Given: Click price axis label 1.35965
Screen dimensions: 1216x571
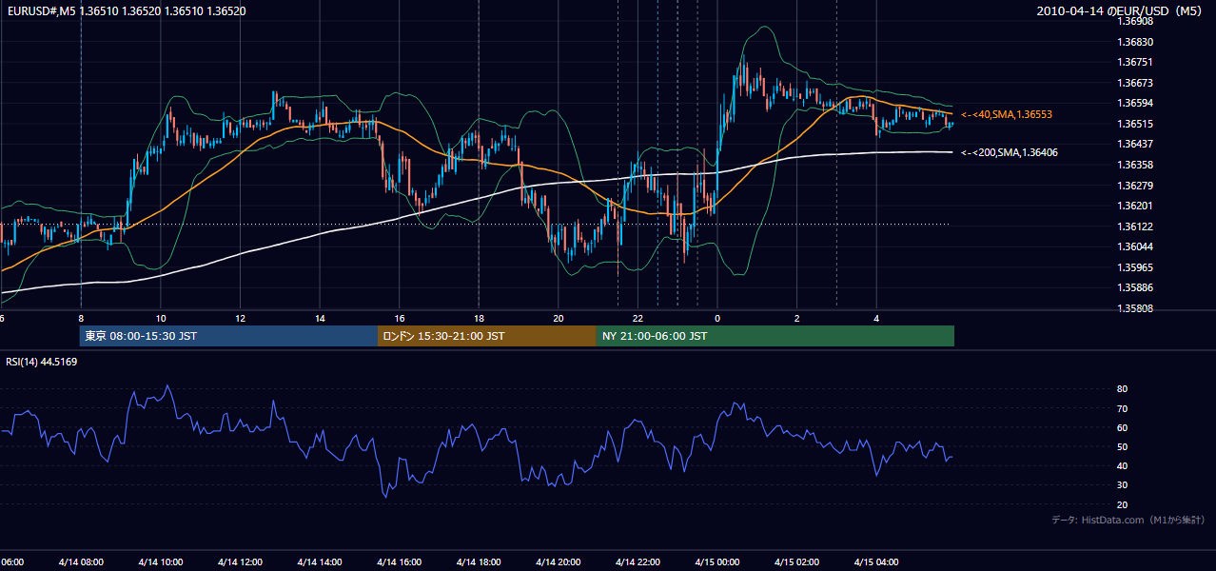Looking at the screenshot, I should (1136, 267).
